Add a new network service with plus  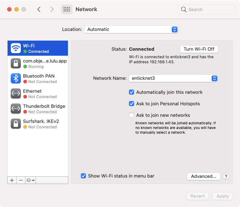pos(12,180)
